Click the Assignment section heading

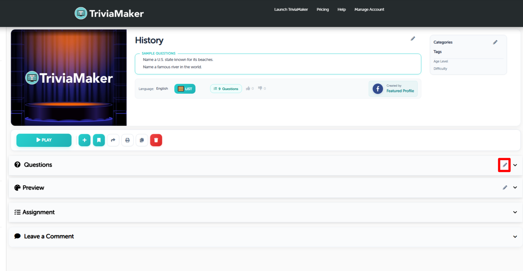point(39,212)
